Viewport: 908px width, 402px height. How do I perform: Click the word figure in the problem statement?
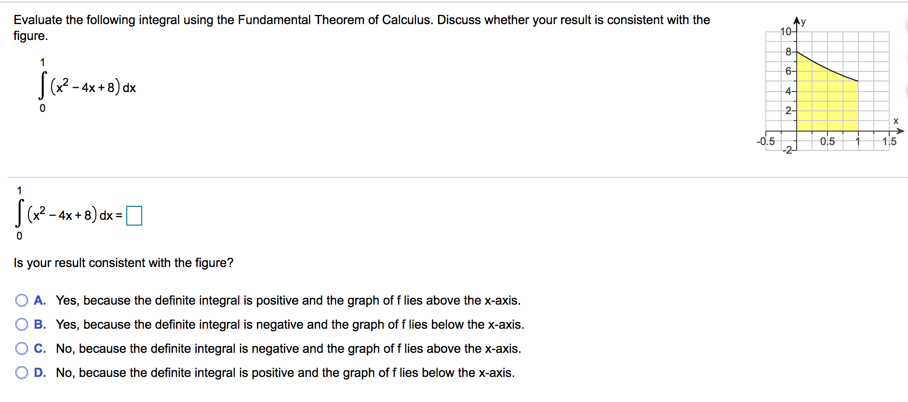pos(30,36)
